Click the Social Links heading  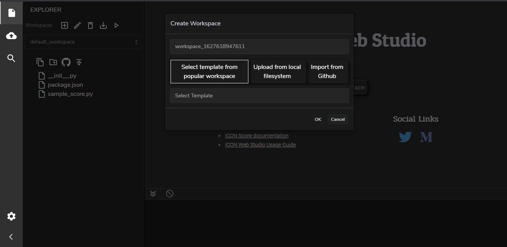pyautogui.click(x=416, y=119)
